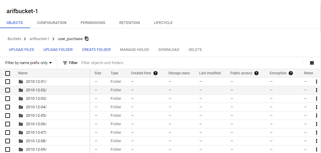321x153 pixels.
Task: Click the folder icon for 2010-12-03/
Action: [21, 99]
